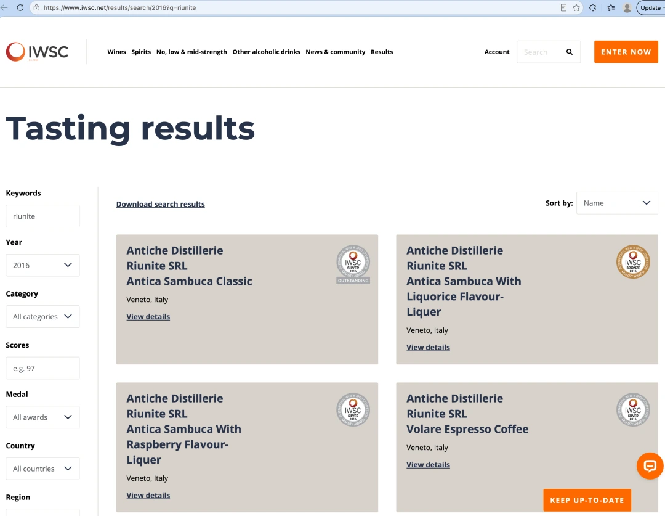Click the browser Update button
Image resolution: width=665 pixels, height=516 pixels.
click(x=651, y=7)
